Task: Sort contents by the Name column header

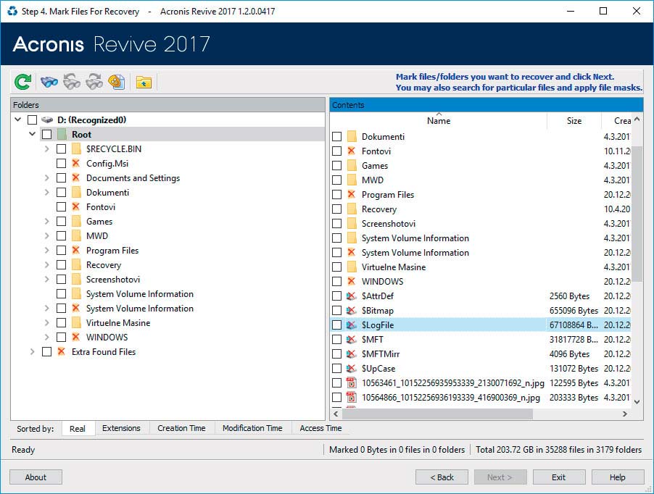Action: 439,121
